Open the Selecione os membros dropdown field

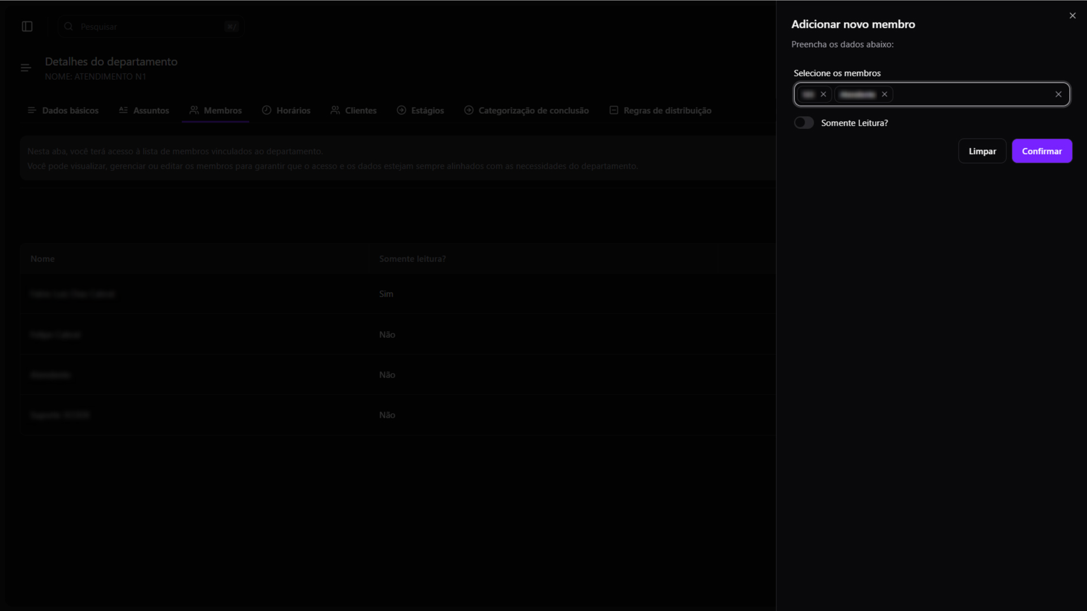click(971, 94)
